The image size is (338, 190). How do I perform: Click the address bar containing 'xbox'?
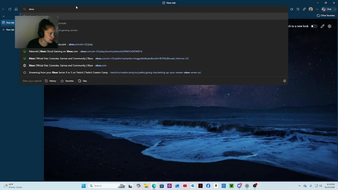154,9
